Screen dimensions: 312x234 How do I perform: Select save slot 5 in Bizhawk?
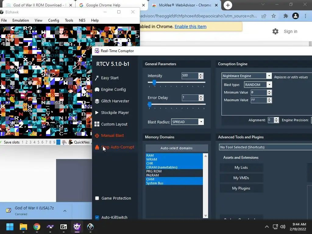(x=38, y=142)
